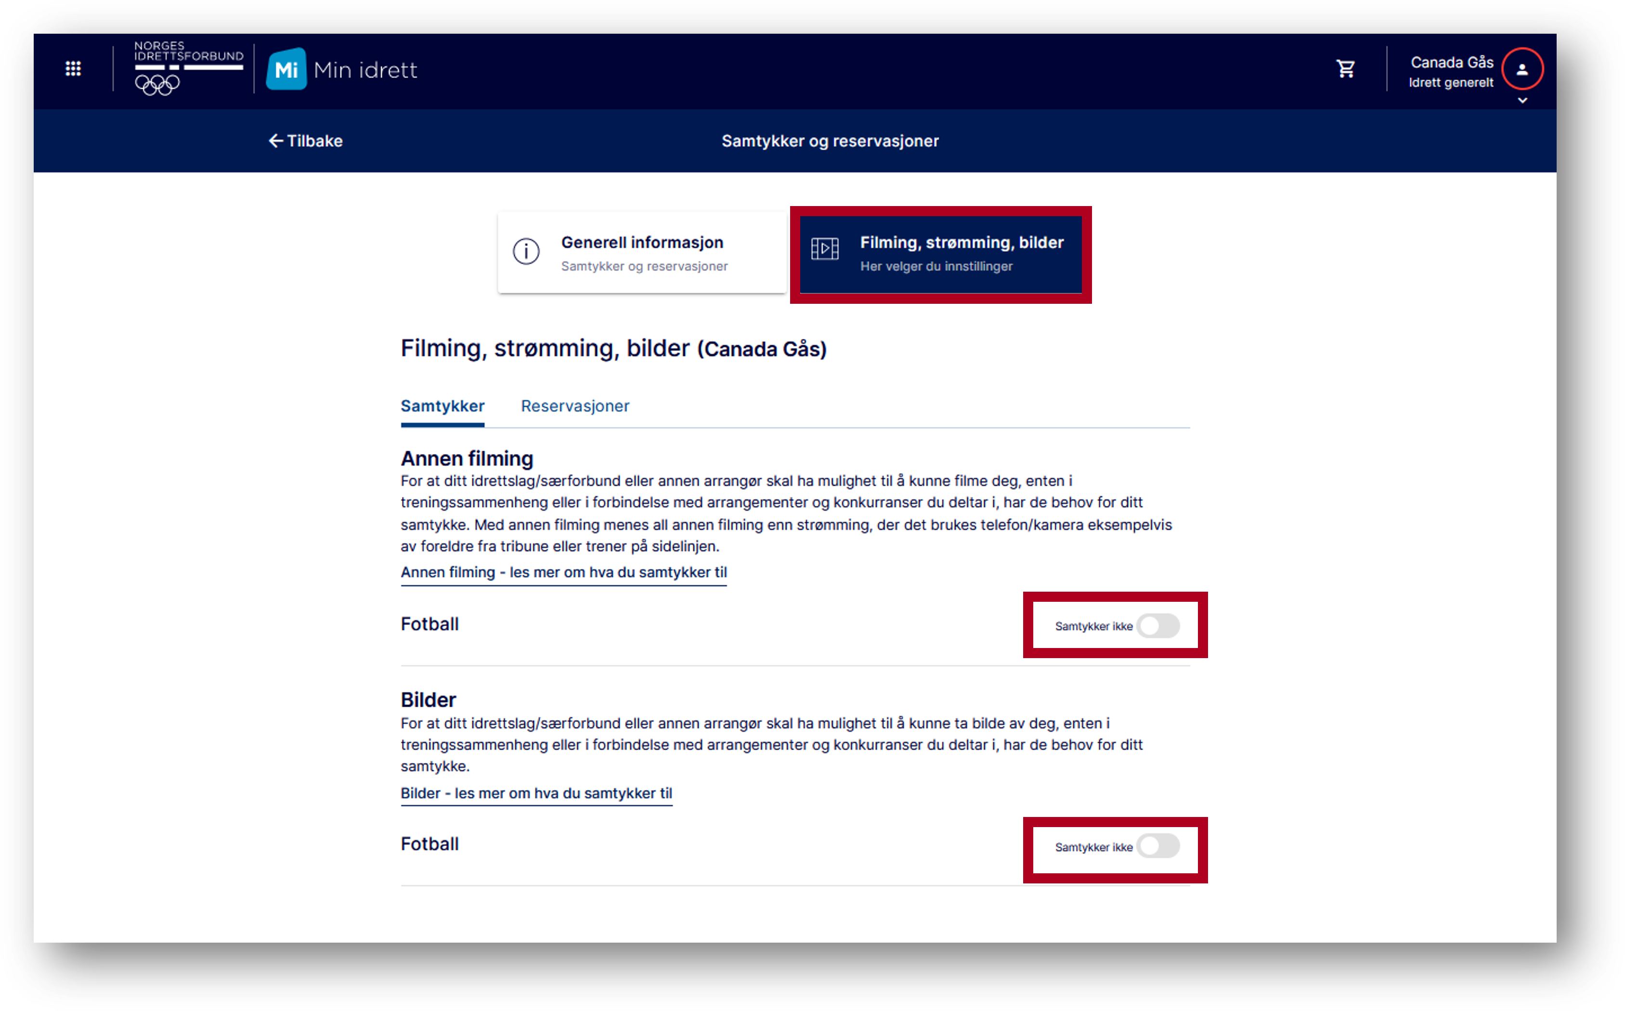The image size is (1625, 1011).
Task: Click the Bilder section heading
Action: 428,700
